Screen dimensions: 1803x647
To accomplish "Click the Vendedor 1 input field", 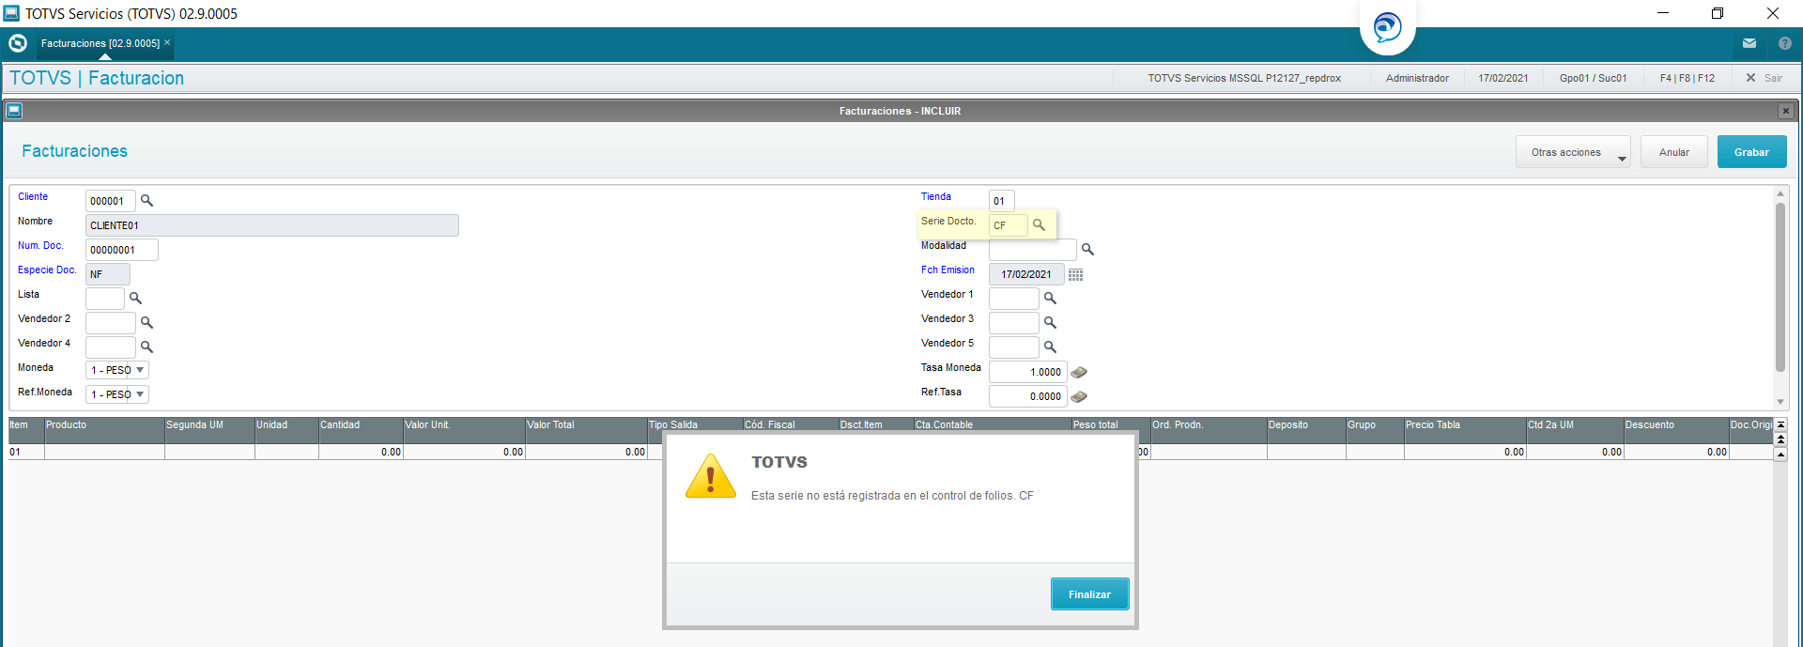I will pyautogui.click(x=1014, y=299).
